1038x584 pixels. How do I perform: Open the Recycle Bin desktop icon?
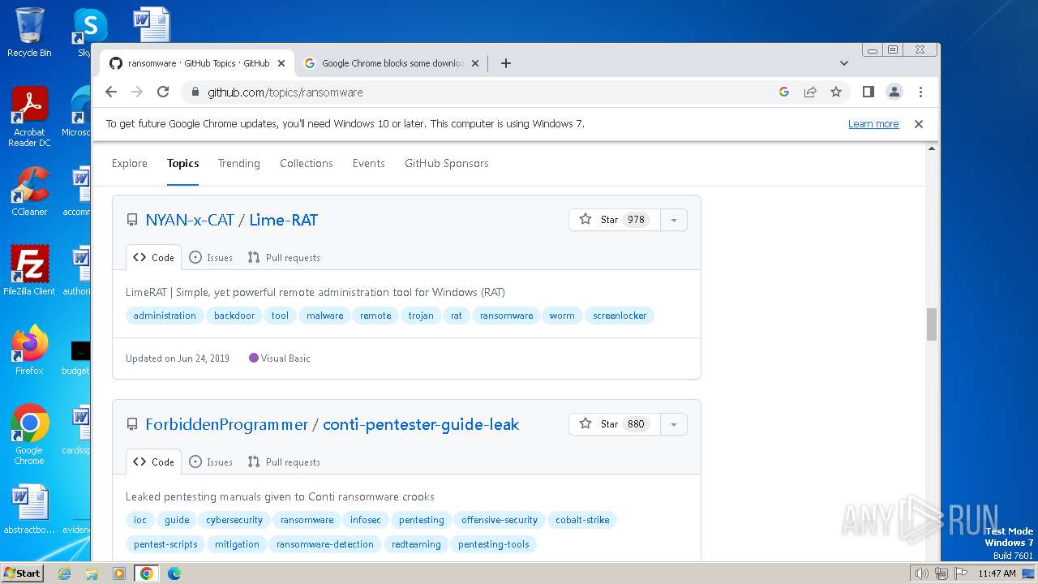pos(29,33)
